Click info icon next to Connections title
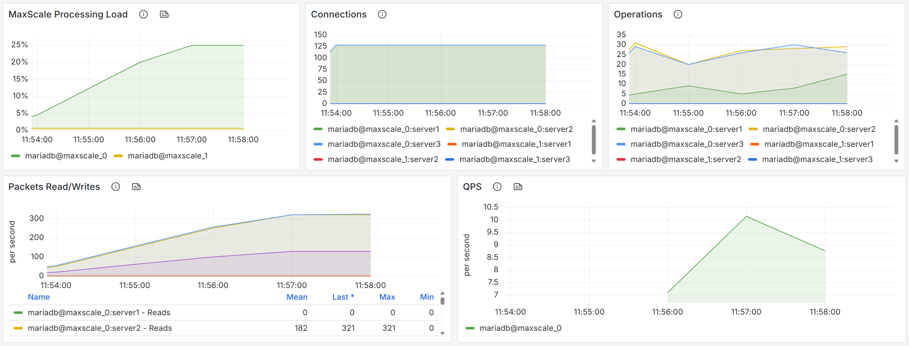The width and height of the screenshot is (909, 346). click(382, 15)
